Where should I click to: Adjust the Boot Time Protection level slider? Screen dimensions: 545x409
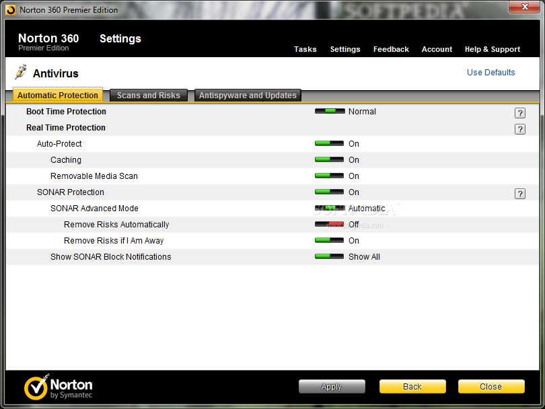pyautogui.click(x=330, y=111)
